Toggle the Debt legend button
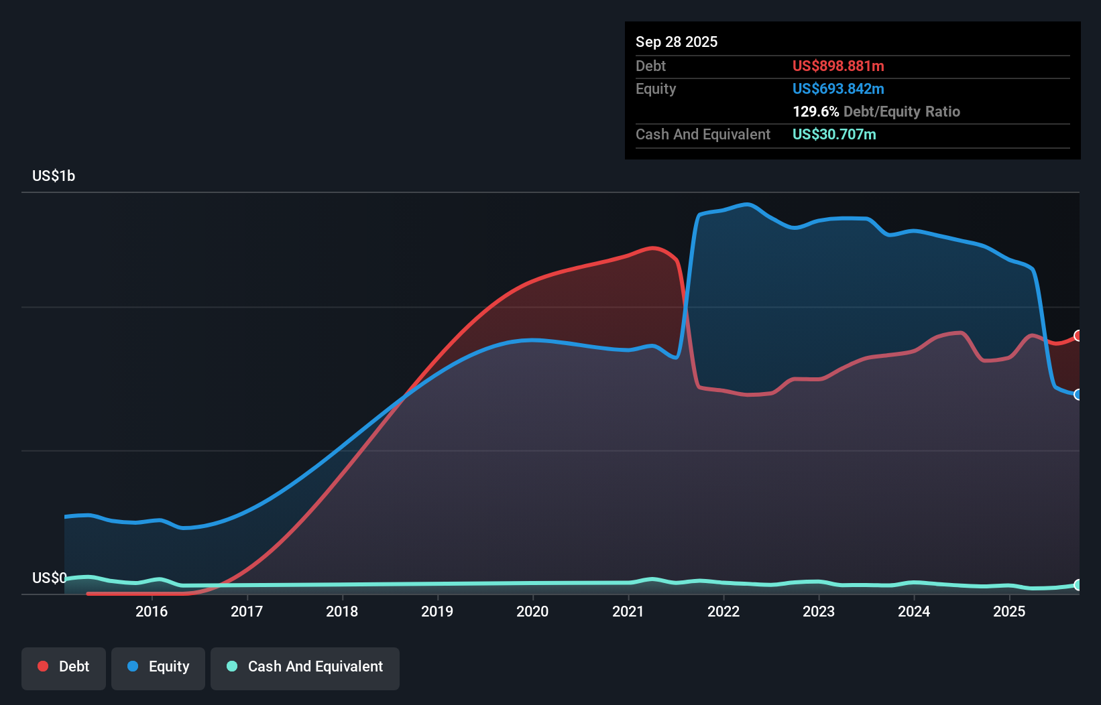The image size is (1101, 705). click(x=64, y=668)
